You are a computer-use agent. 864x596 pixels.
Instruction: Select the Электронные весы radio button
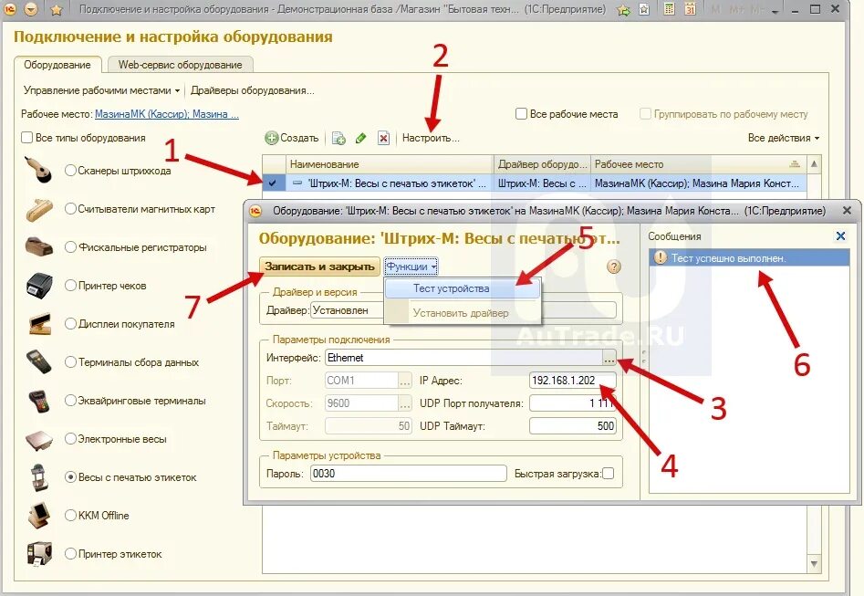(70, 439)
